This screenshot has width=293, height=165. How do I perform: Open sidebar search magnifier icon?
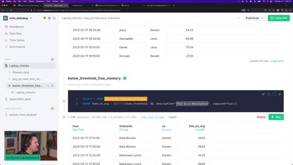pos(54,18)
